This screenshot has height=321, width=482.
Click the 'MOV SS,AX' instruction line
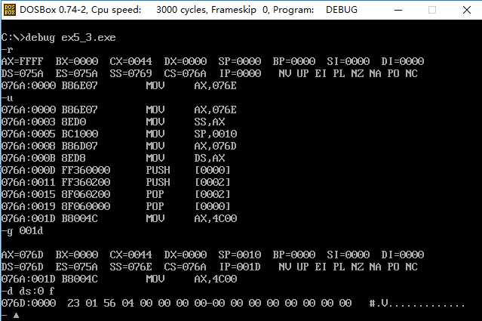click(113, 122)
